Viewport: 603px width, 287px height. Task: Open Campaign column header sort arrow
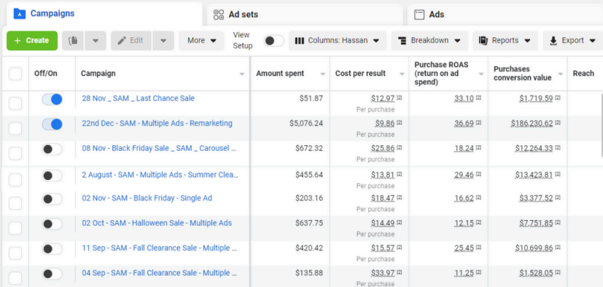click(x=242, y=74)
